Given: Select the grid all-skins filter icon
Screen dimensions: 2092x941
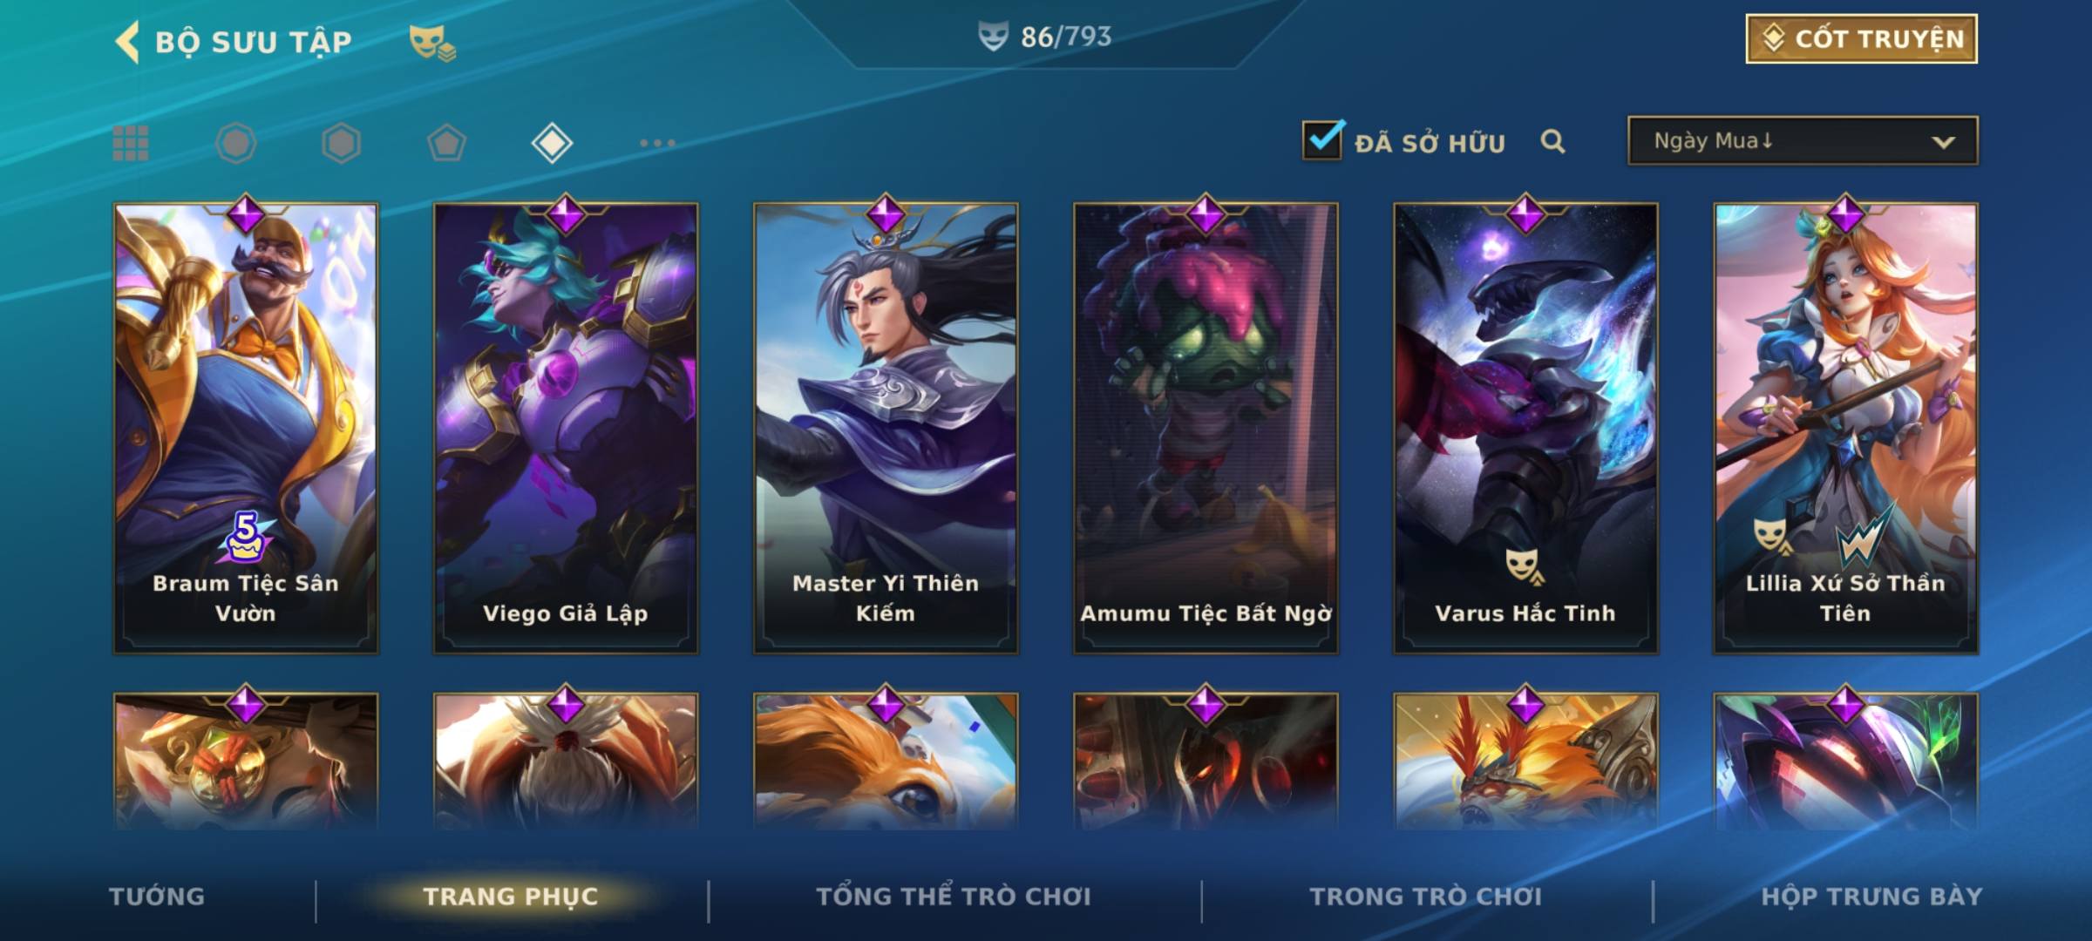Looking at the screenshot, I should click(131, 143).
